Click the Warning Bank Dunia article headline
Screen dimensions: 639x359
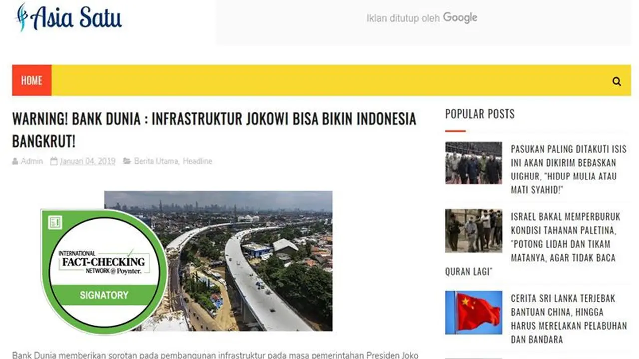(x=214, y=130)
